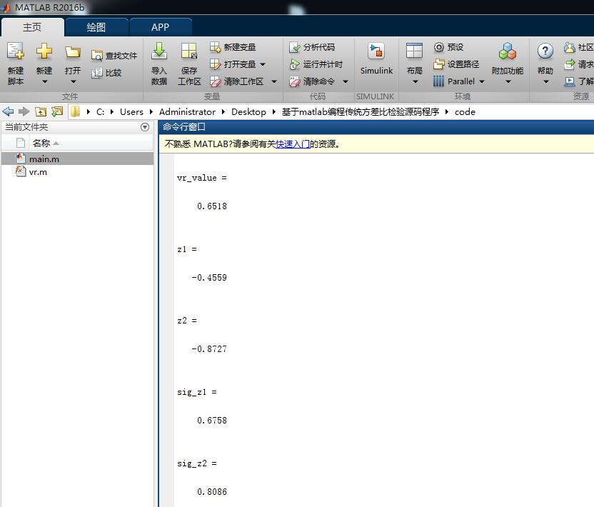The width and height of the screenshot is (594, 507).
Task: Expand the Add-Ons (附加功能) dropdown arrow
Action: click(508, 81)
